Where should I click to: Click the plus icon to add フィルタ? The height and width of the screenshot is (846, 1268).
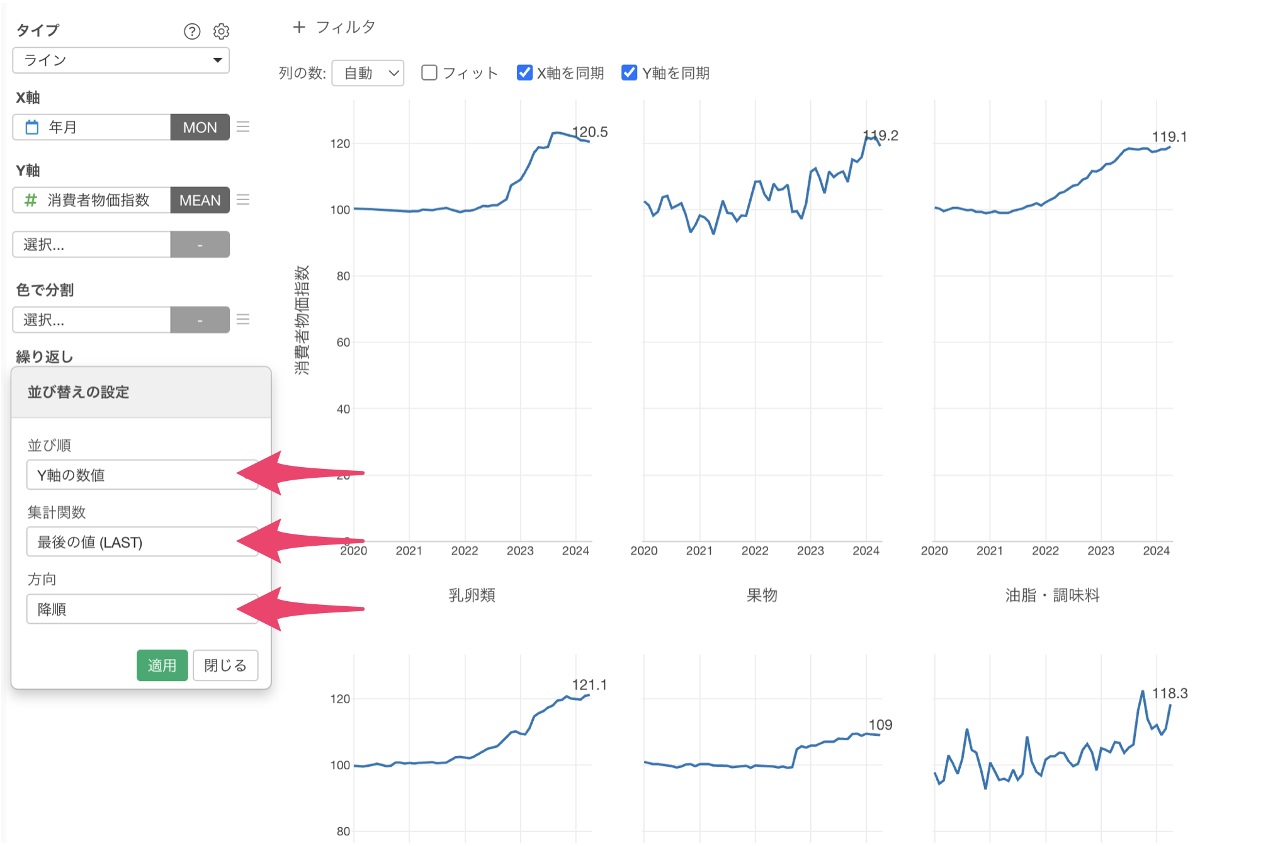click(299, 27)
